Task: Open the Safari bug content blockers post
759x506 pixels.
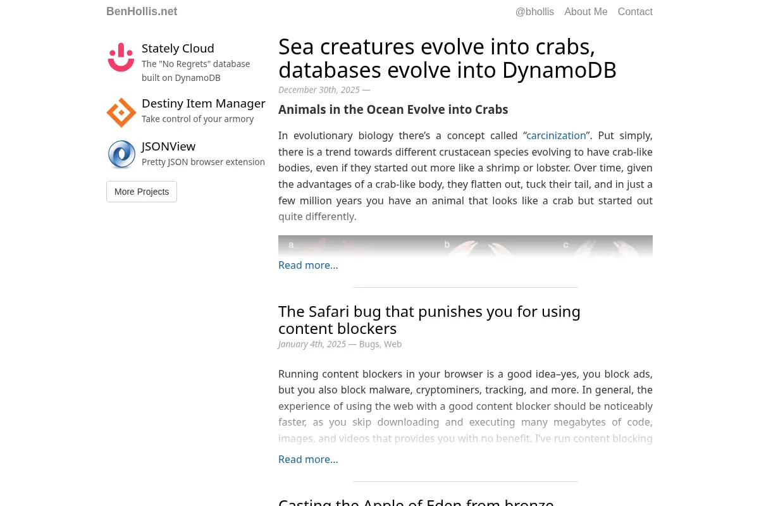Action: (x=429, y=320)
